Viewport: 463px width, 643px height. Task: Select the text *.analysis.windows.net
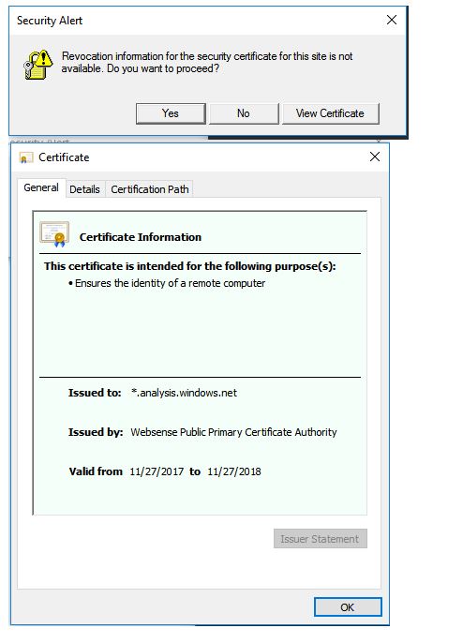[x=184, y=393]
